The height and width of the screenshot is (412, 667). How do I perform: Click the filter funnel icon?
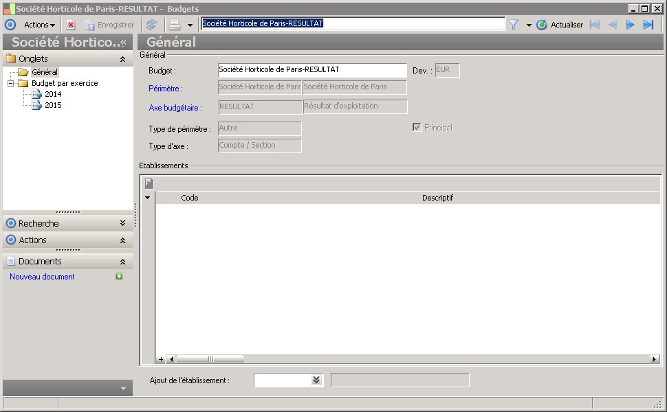tap(514, 25)
